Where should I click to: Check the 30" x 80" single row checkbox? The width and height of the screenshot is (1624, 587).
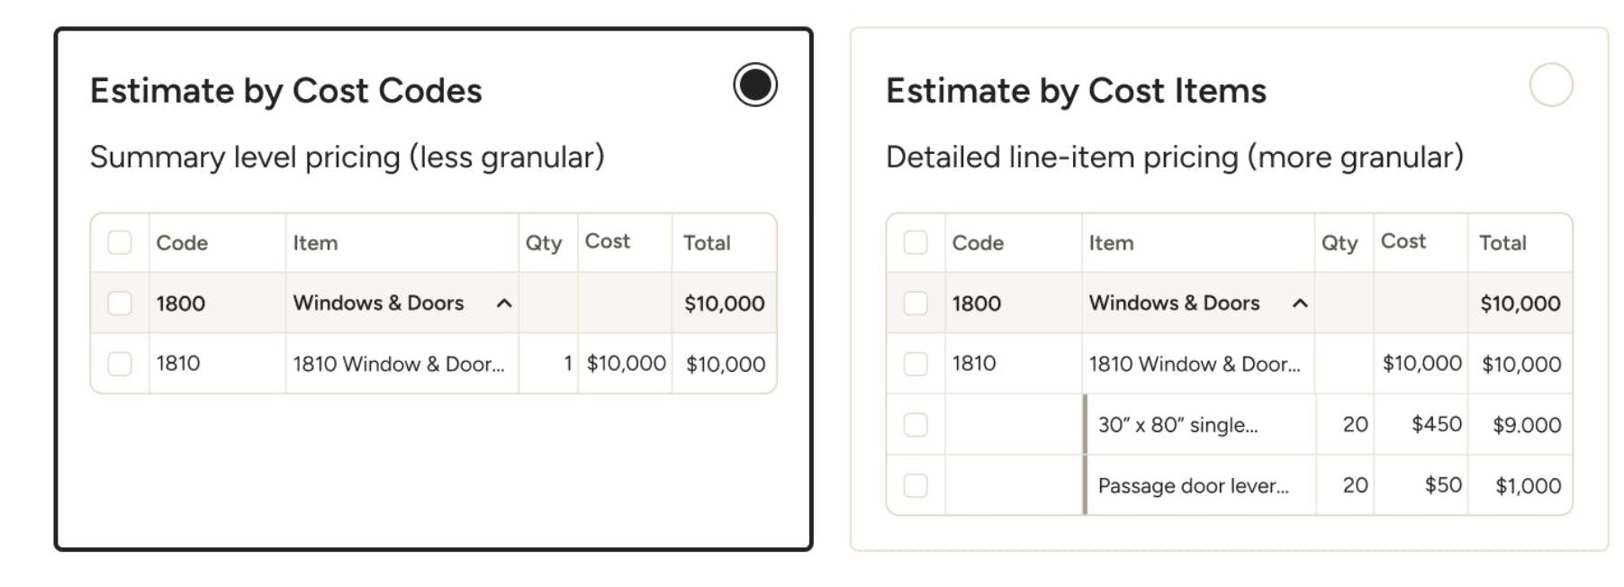(916, 424)
